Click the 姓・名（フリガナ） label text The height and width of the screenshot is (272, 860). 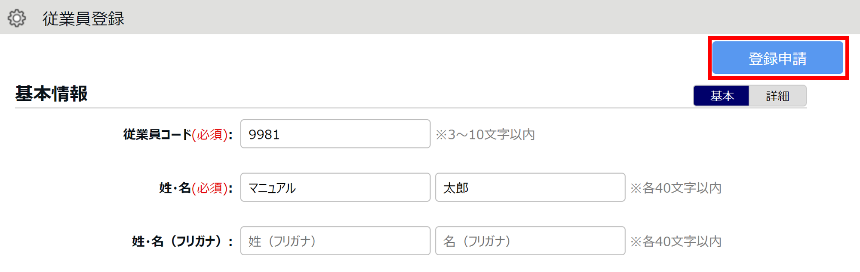coord(183,242)
